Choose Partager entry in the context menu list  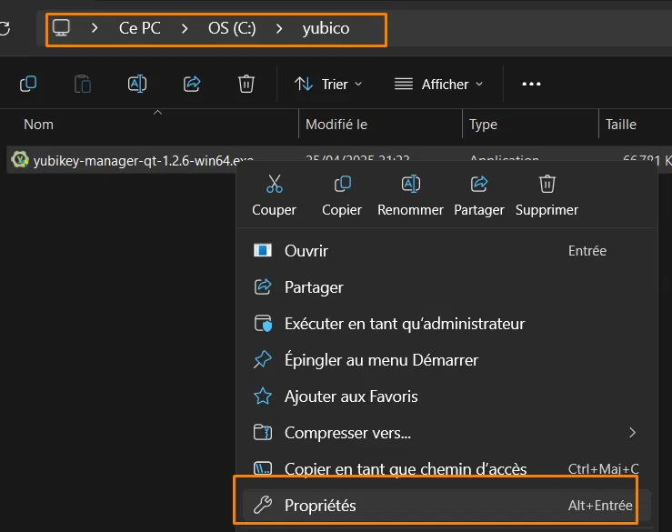(x=446, y=287)
